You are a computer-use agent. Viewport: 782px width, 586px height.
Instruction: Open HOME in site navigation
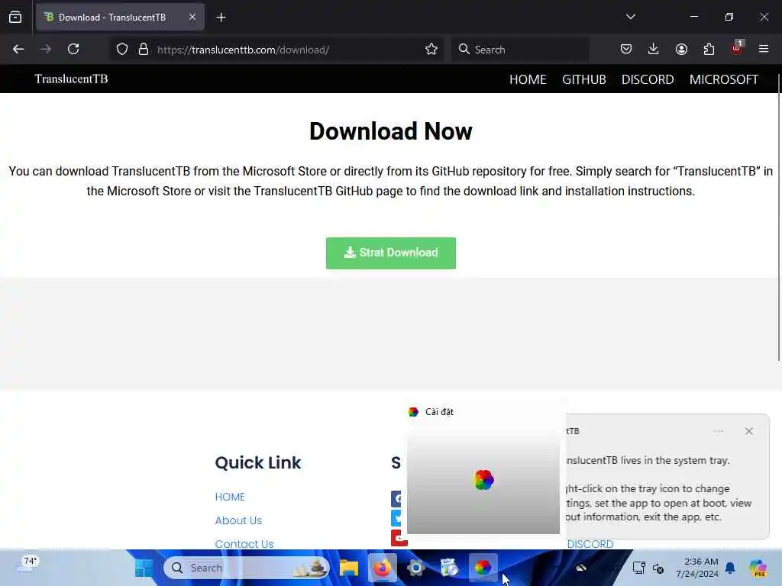coord(528,79)
